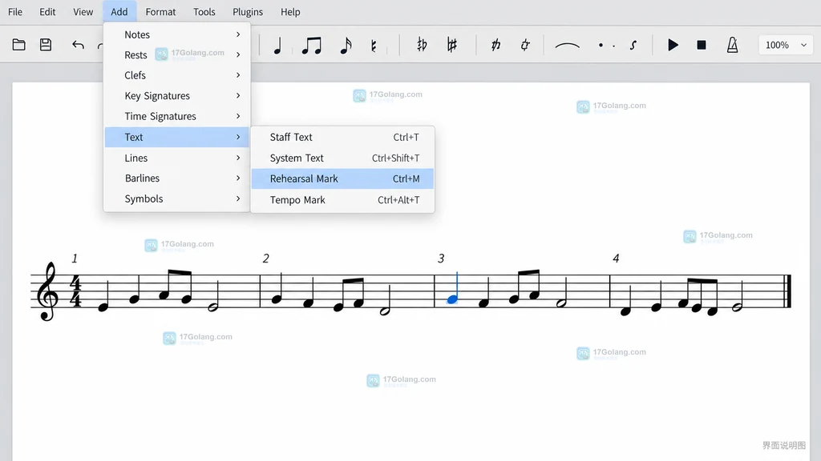Undo the last action
The image size is (821, 461).
point(78,45)
